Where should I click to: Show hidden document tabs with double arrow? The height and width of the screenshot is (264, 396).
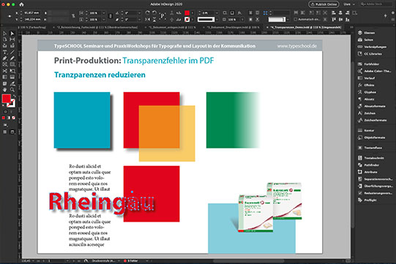(x=351, y=27)
